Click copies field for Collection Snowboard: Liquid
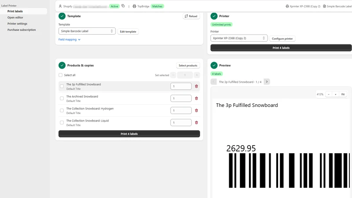Screen dimensions: 352x198 point(181,123)
